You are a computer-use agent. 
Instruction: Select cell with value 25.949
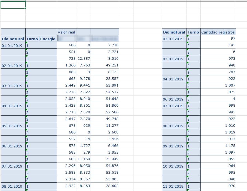[x=105, y=159]
